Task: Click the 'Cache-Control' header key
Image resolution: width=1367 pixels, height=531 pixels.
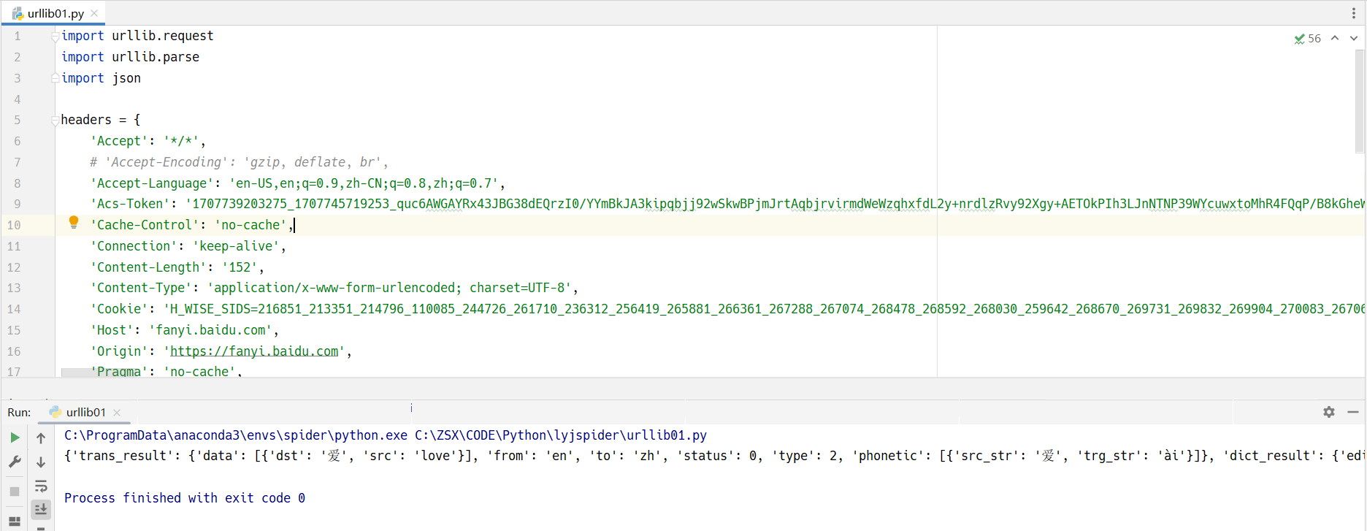Action: click(145, 225)
